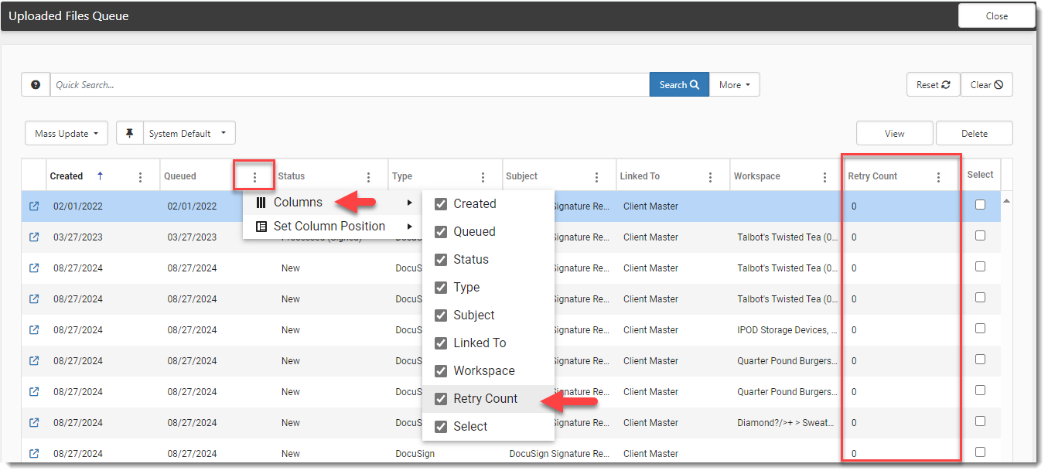Toggle the Workspace column checkbox

point(441,371)
